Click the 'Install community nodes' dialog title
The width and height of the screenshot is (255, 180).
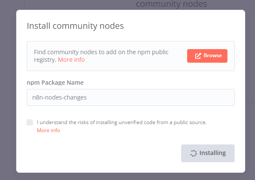coord(75,26)
